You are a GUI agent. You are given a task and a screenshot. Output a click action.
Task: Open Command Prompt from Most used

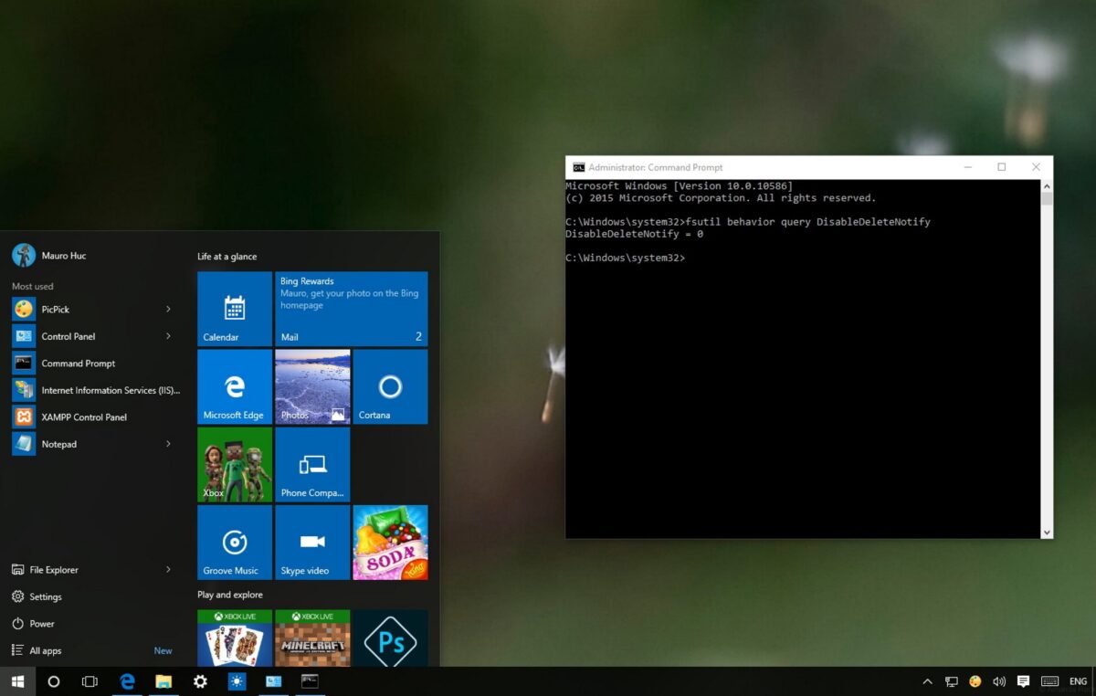[x=79, y=364]
